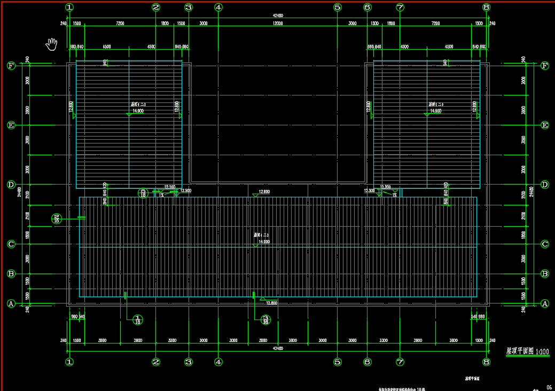555x391 pixels.
Task: Select axis bubble 4 in the bottom row
Action: click(218, 362)
